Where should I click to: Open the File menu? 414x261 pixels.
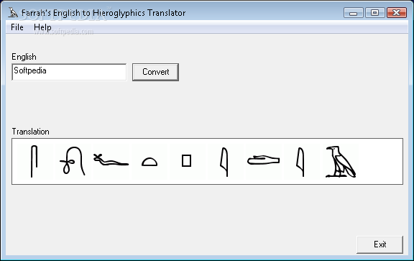[x=17, y=27]
